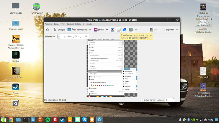Open the Exportar dropdown arrow
219x123 pixels.
[177, 30]
